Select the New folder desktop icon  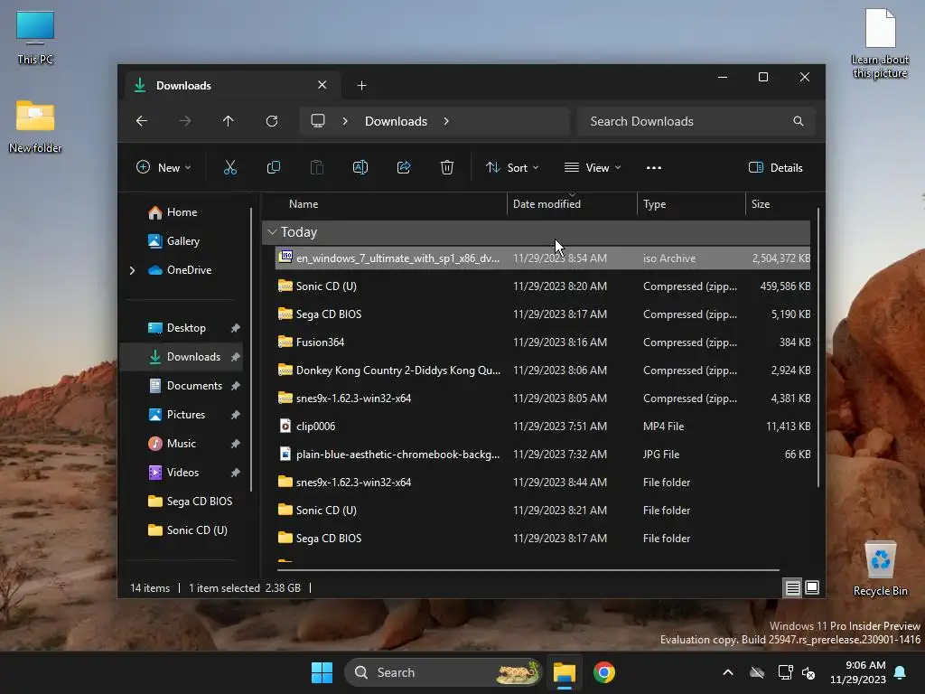pyautogui.click(x=35, y=127)
